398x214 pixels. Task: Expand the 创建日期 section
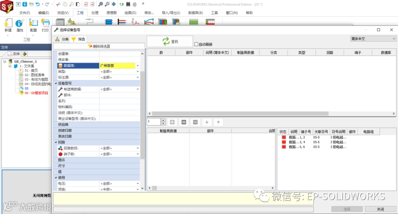(x=56, y=130)
